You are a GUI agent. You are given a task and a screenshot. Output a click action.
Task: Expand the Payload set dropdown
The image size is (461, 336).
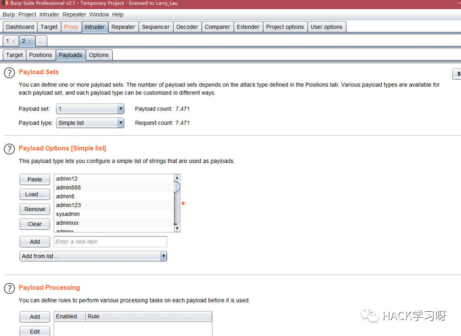(x=121, y=109)
